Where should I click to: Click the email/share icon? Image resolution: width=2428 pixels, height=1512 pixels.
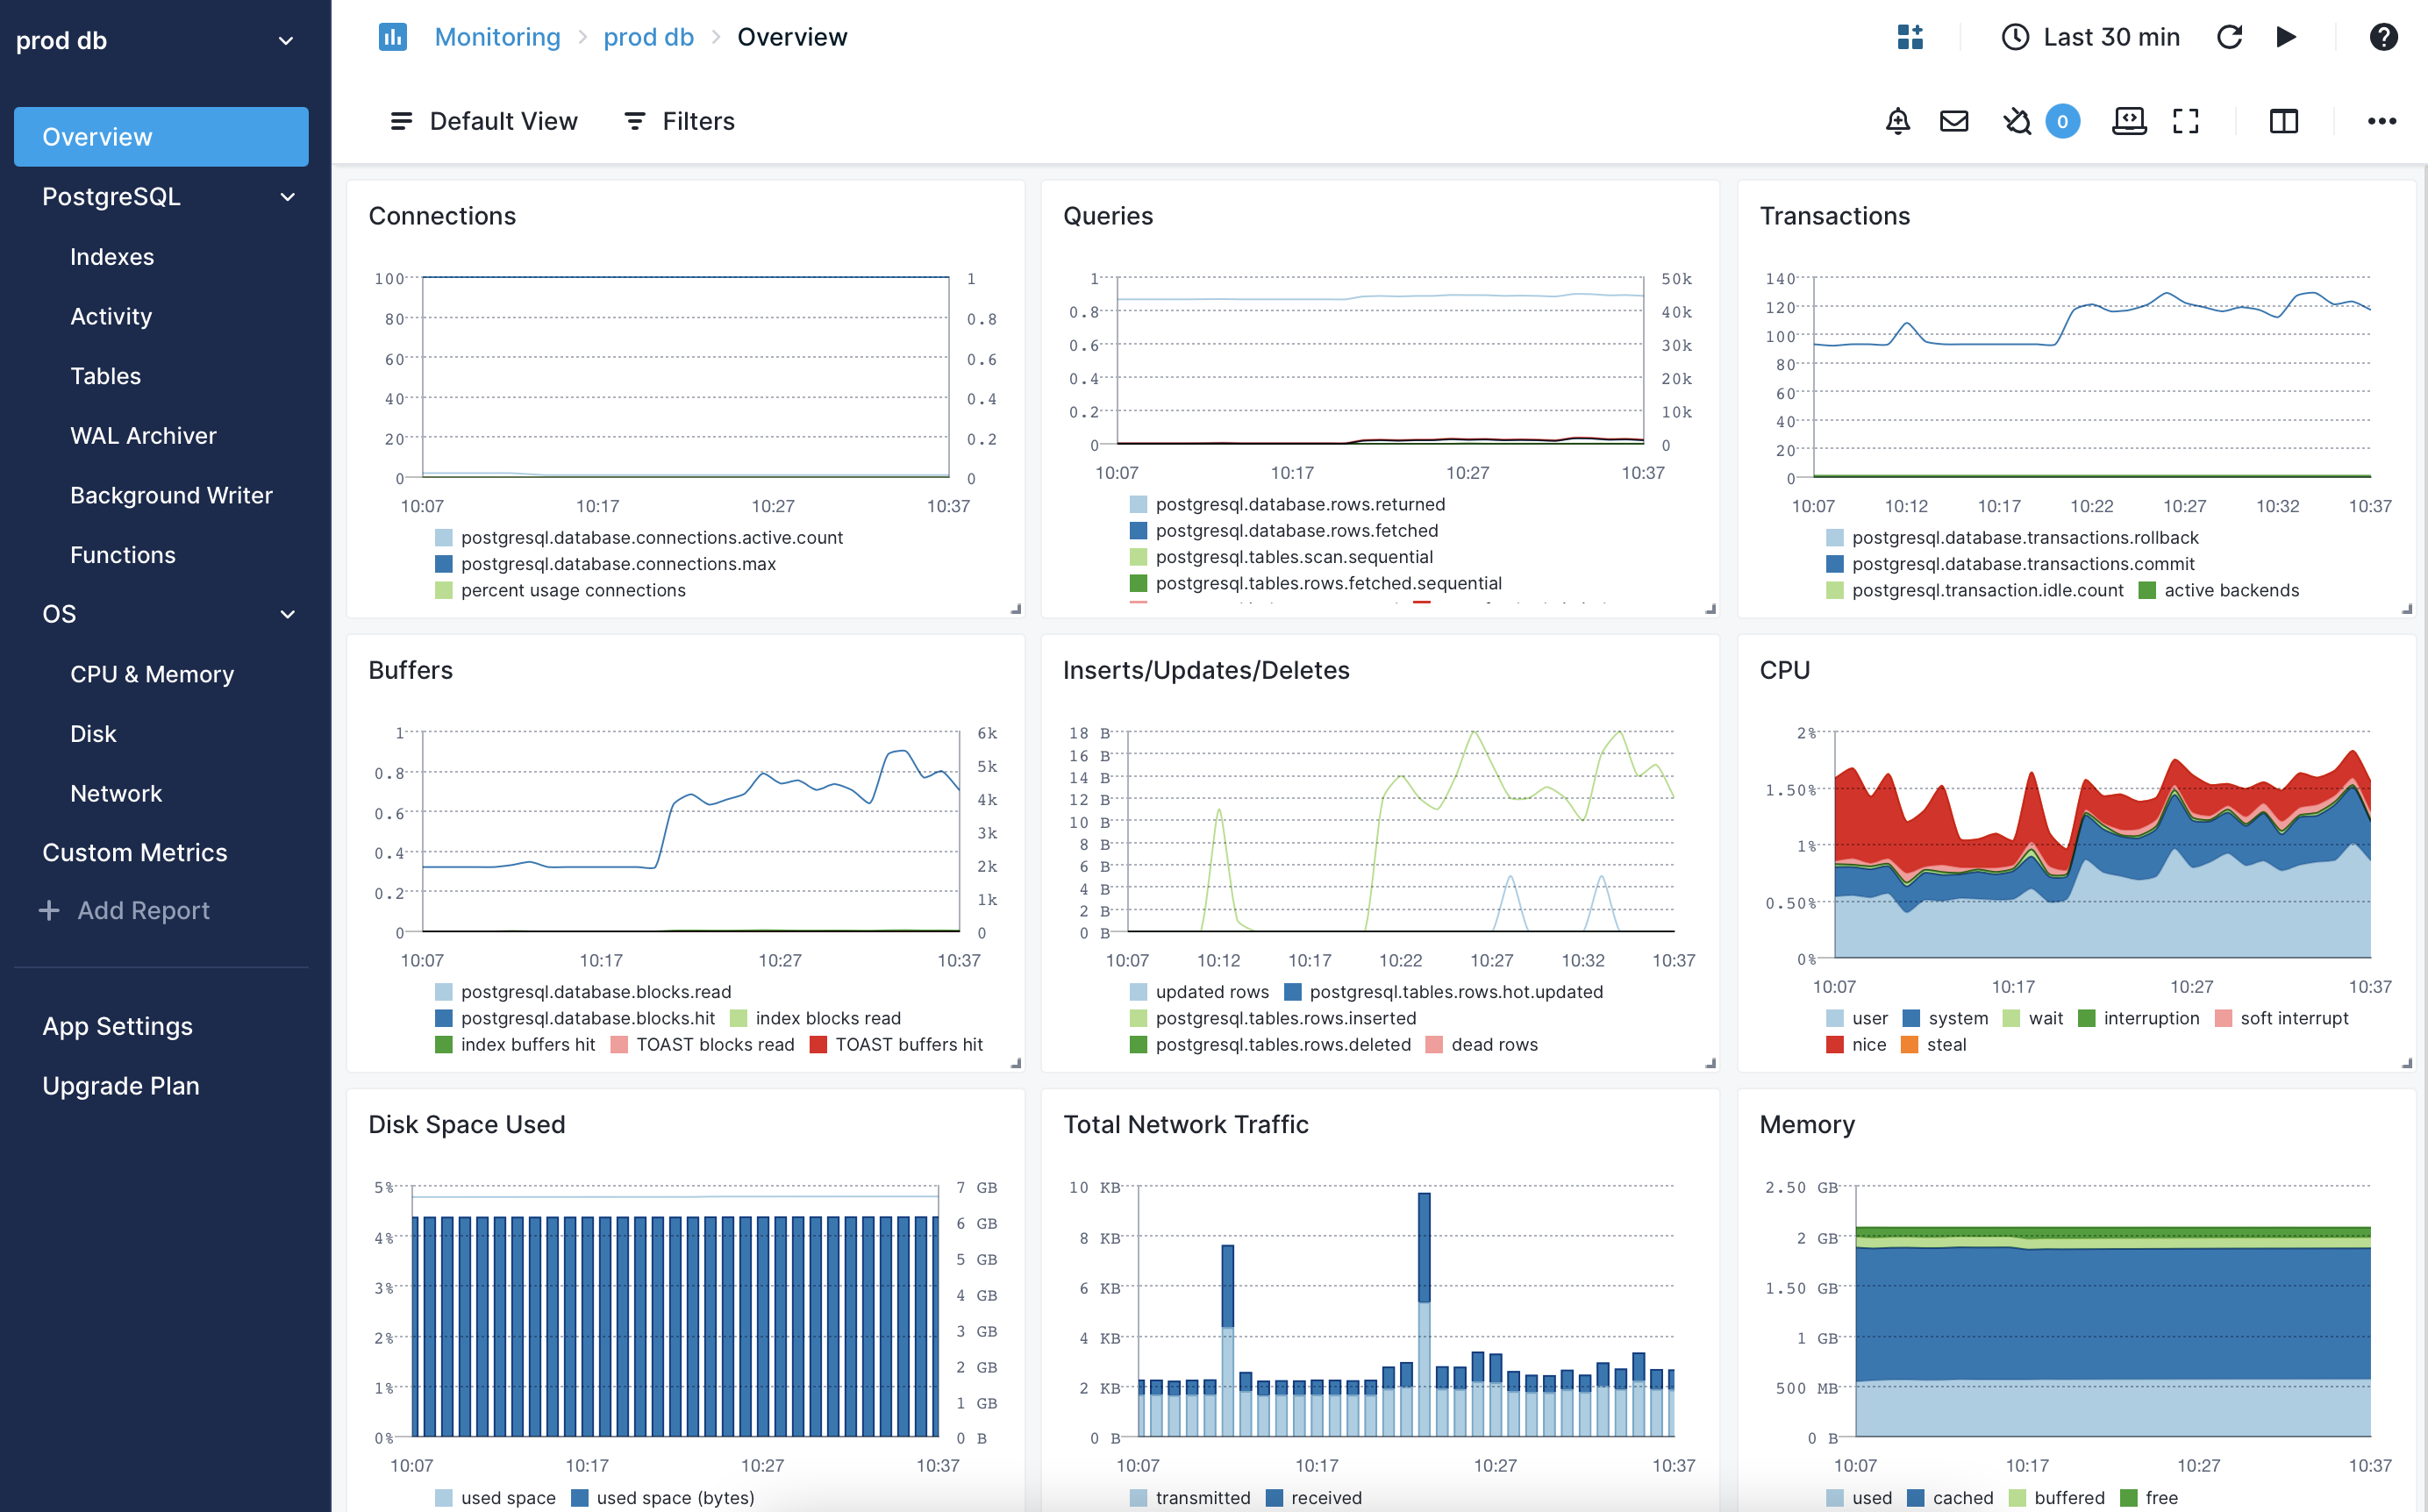[1954, 120]
